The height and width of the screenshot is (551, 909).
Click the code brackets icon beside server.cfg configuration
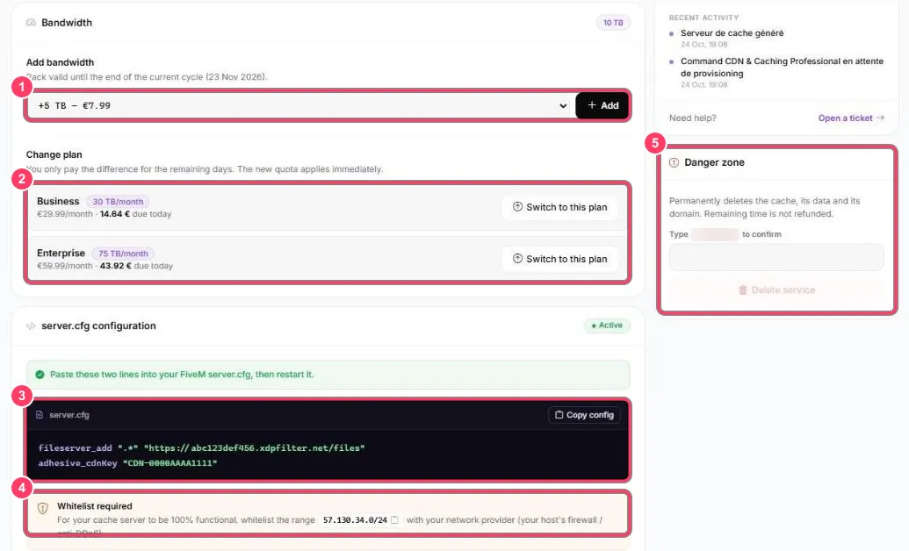click(31, 326)
